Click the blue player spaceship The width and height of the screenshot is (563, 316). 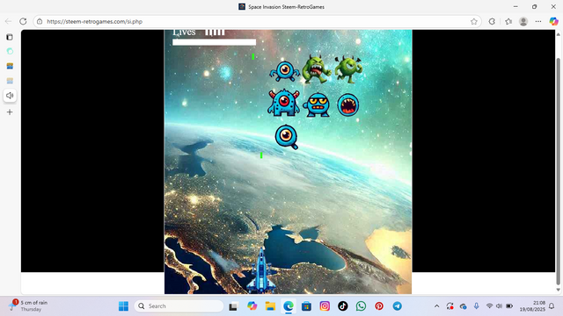[261, 271]
